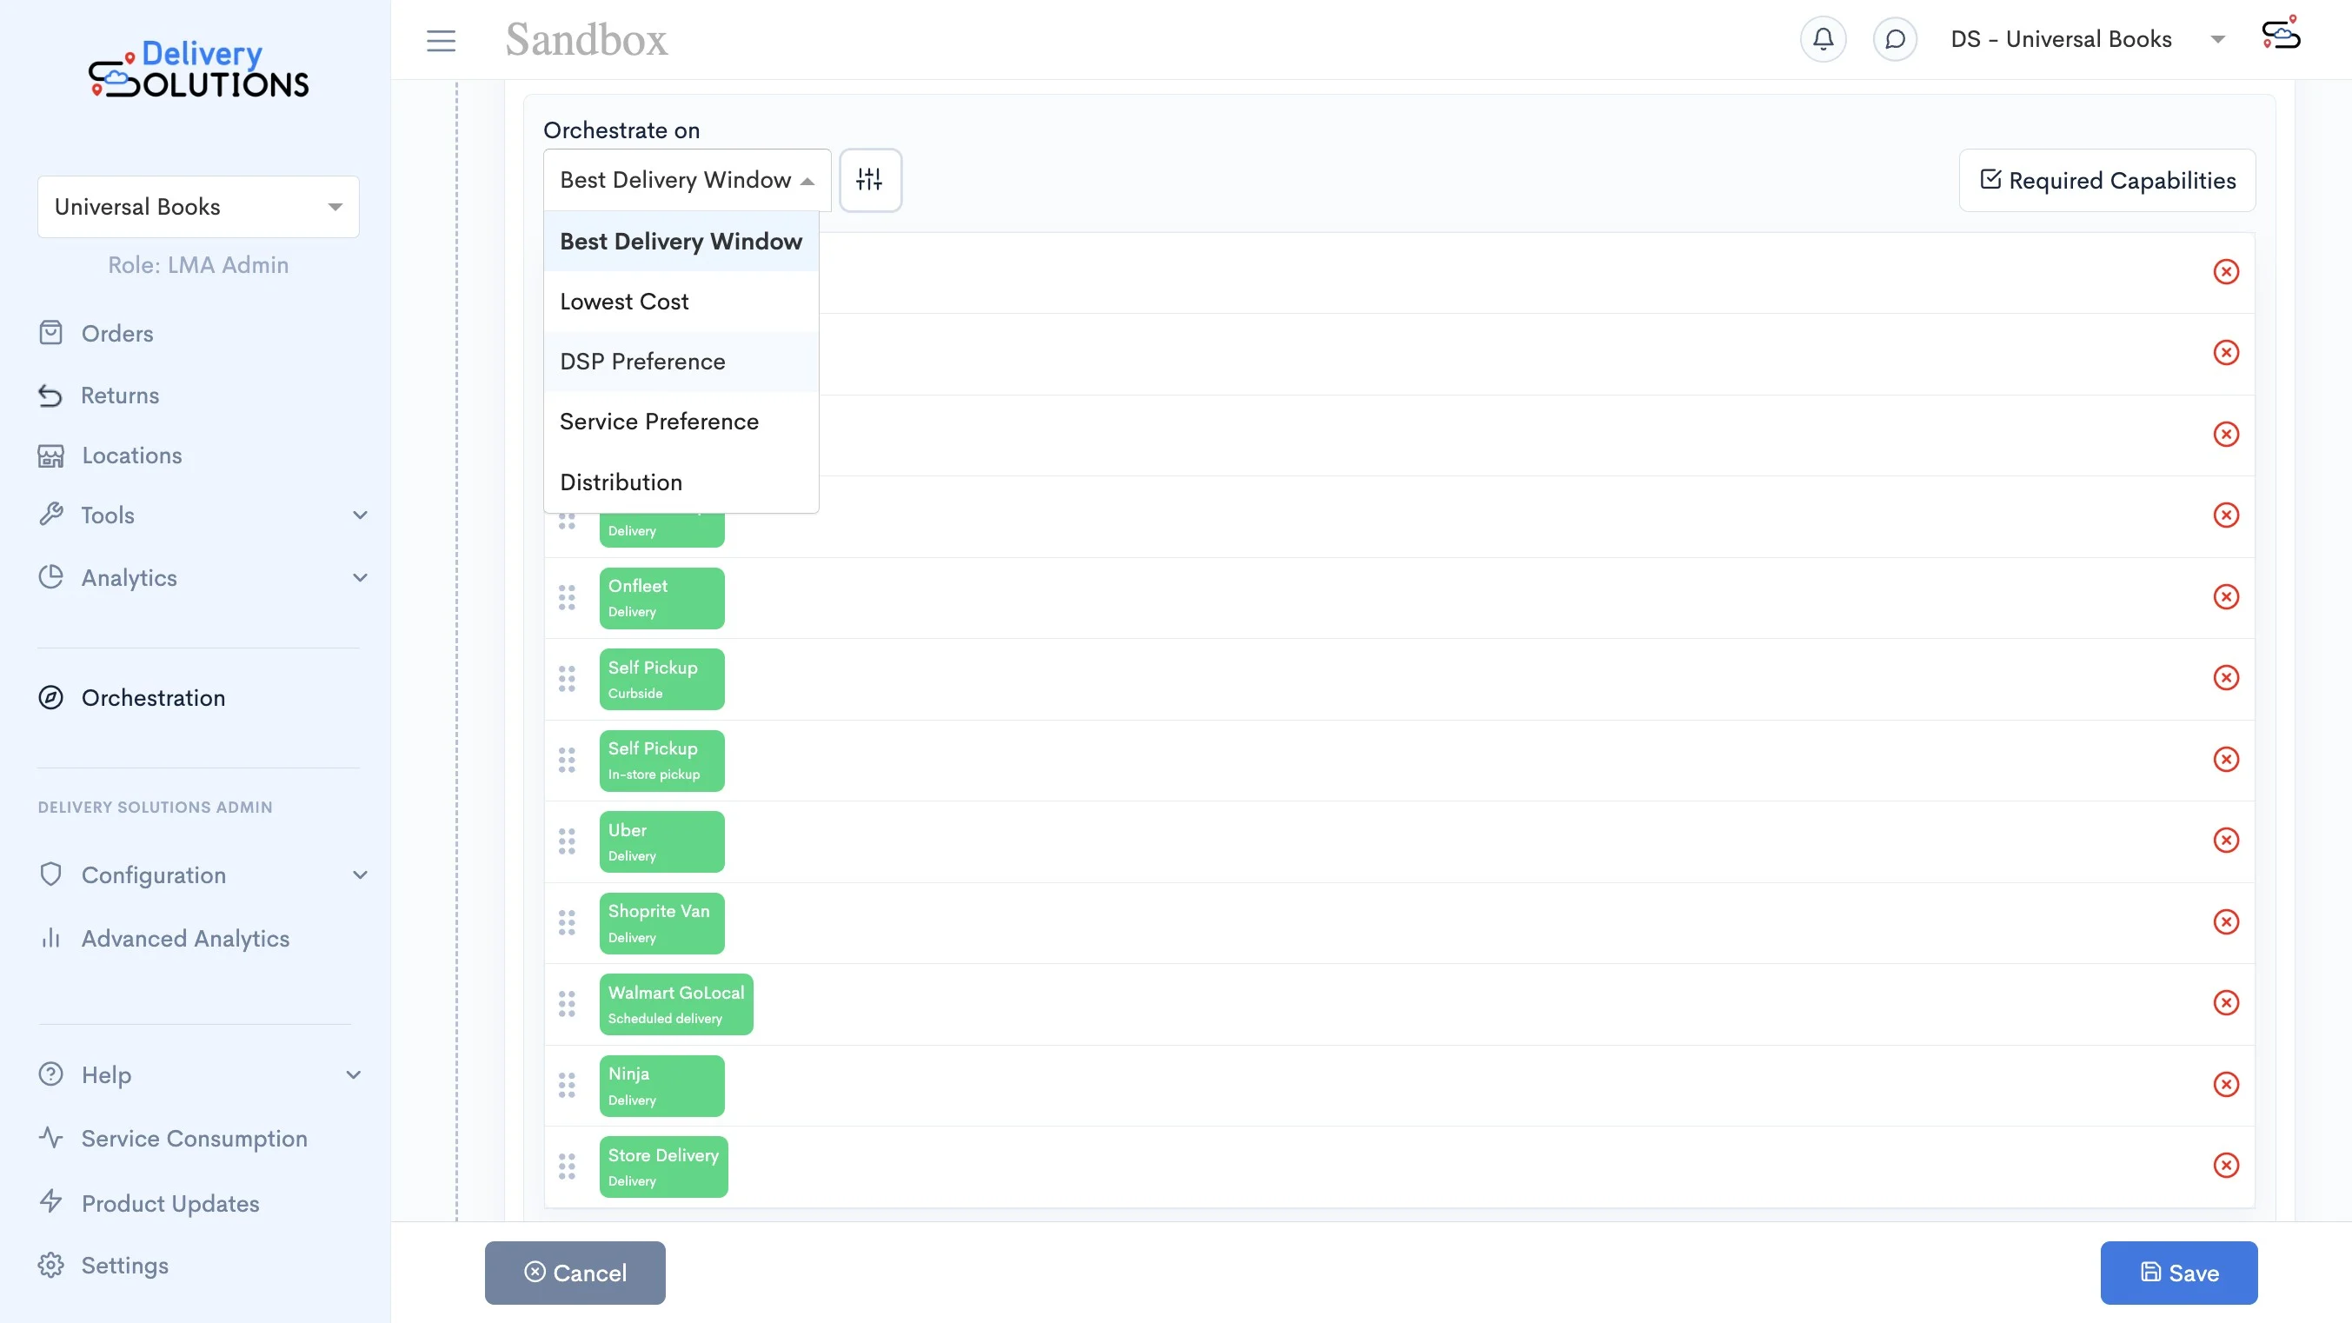
Task: Open DS - Universal Books account dropdown
Action: pos(2087,39)
